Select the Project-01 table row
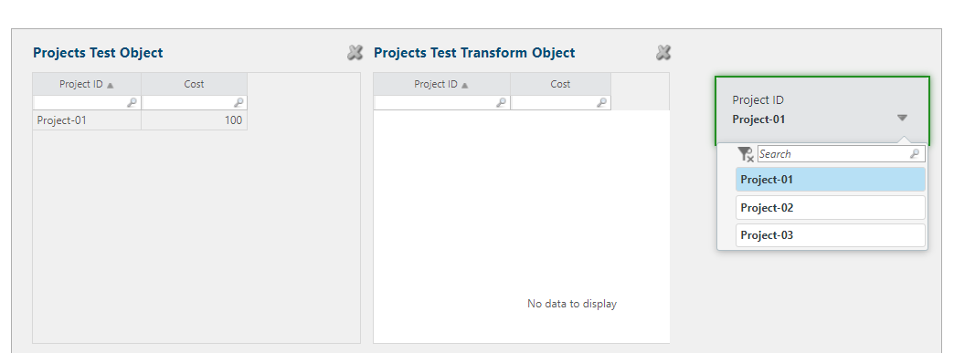Screen dimensions: 954x353 point(140,120)
